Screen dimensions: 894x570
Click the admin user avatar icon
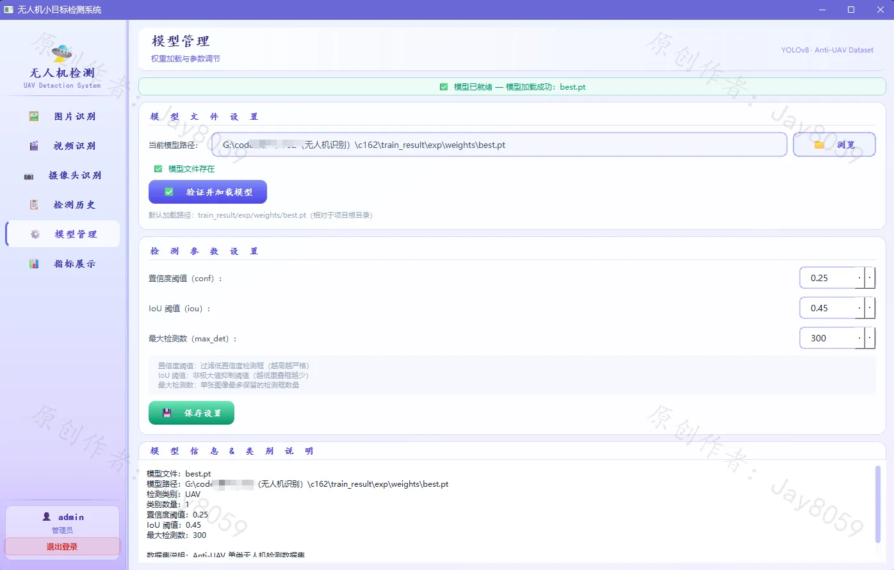pyautogui.click(x=47, y=516)
